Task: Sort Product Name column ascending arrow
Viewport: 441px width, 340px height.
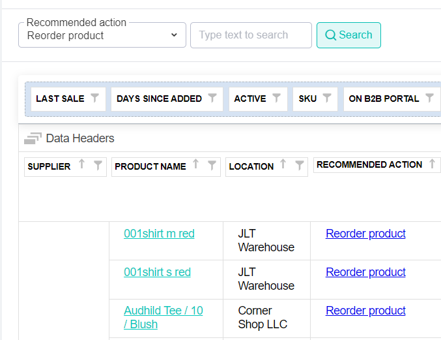Action: point(195,165)
